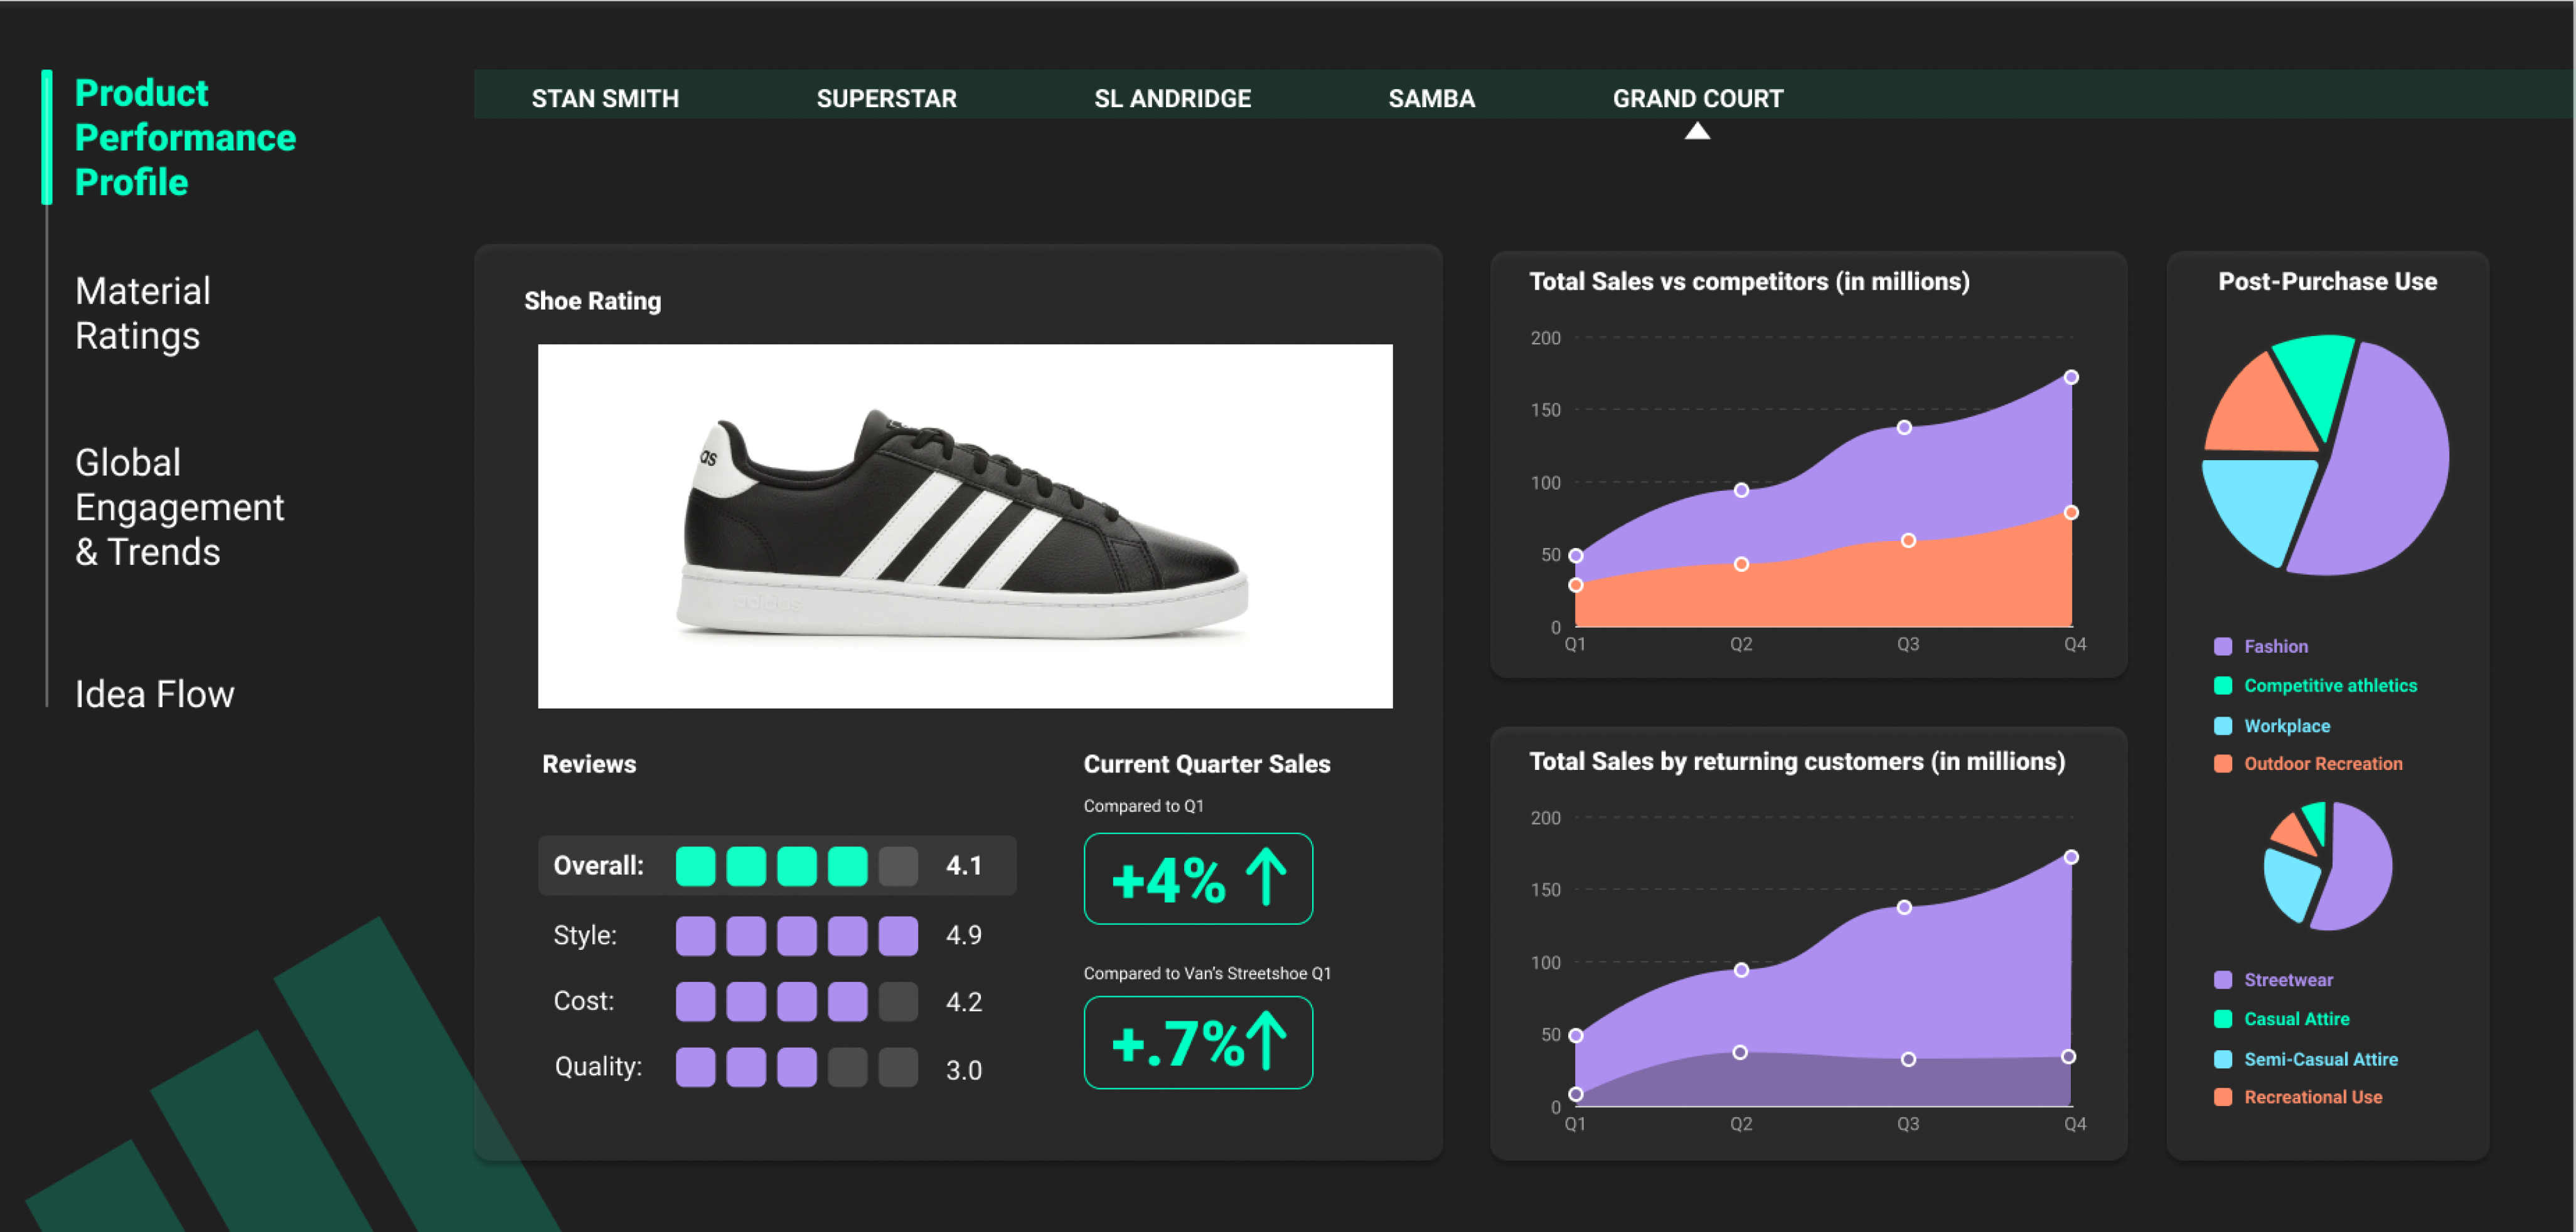Select the SL Andridge tab

pyautogui.click(x=1172, y=98)
